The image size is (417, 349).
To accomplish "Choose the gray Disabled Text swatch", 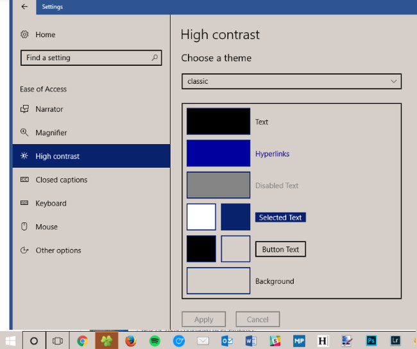I will pyautogui.click(x=218, y=185).
